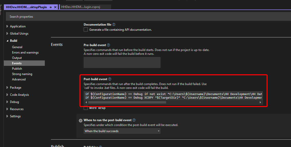Click the Documentation file label
Image resolution: width=291 pixels, height=147 pixels.
[98, 25]
